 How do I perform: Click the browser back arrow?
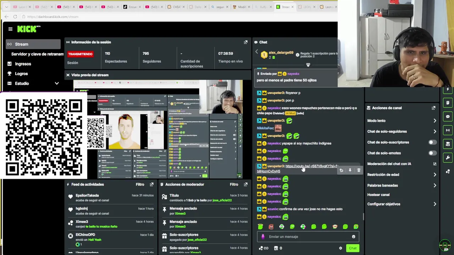(6, 17)
